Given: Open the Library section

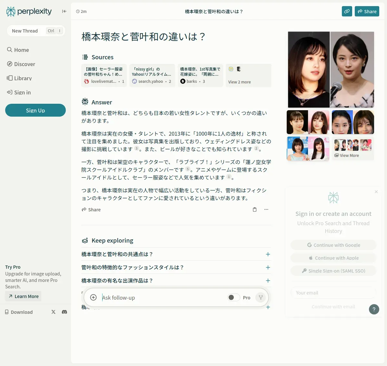Looking at the screenshot, I should [x=19, y=78].
